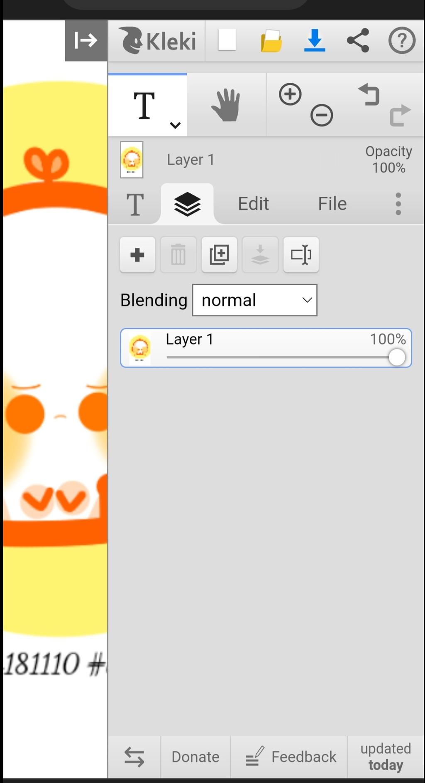
Task: Click the new image white page icon
Action: (227, 40)
